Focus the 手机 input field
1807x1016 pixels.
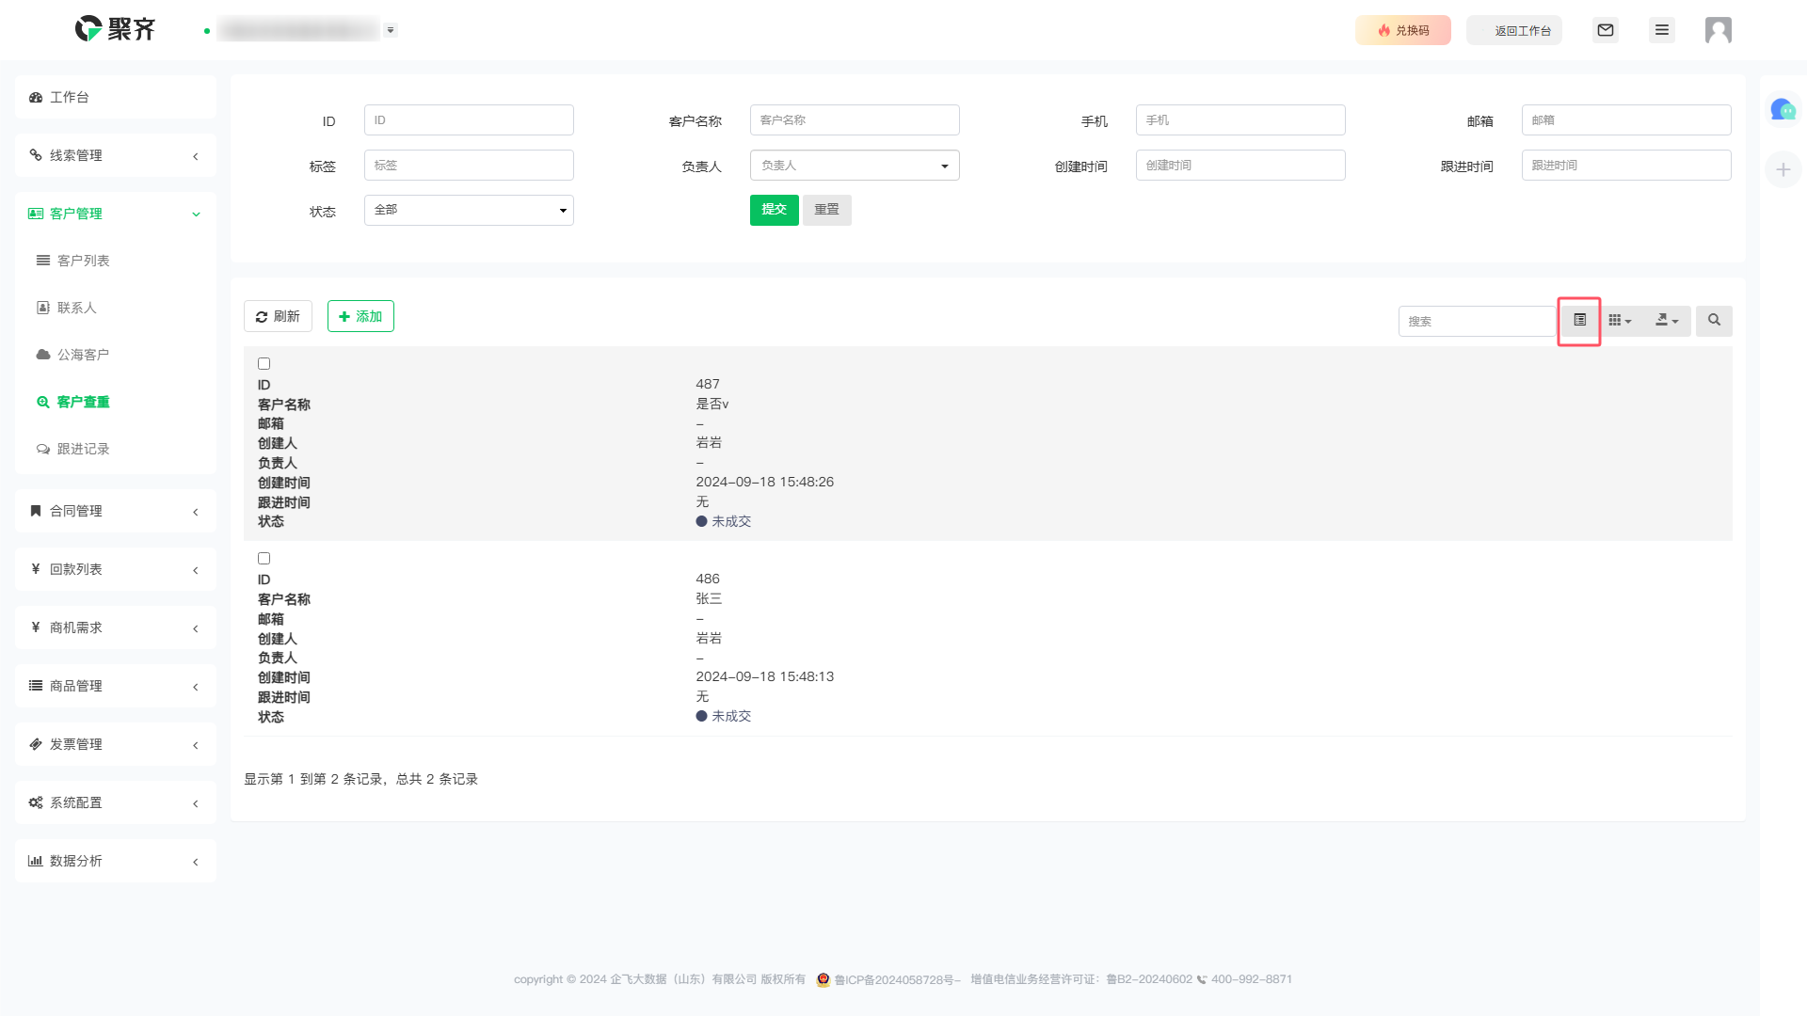click(x=1240, y=120)
